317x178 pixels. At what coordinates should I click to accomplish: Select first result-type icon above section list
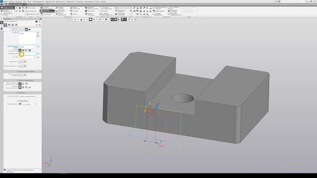20,30
